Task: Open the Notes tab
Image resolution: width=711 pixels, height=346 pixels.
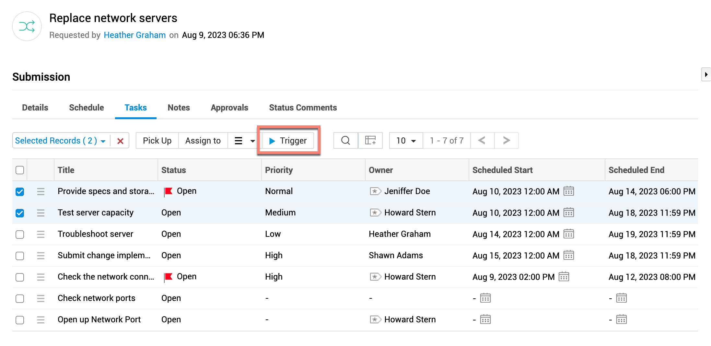Action: click(179, 108)
